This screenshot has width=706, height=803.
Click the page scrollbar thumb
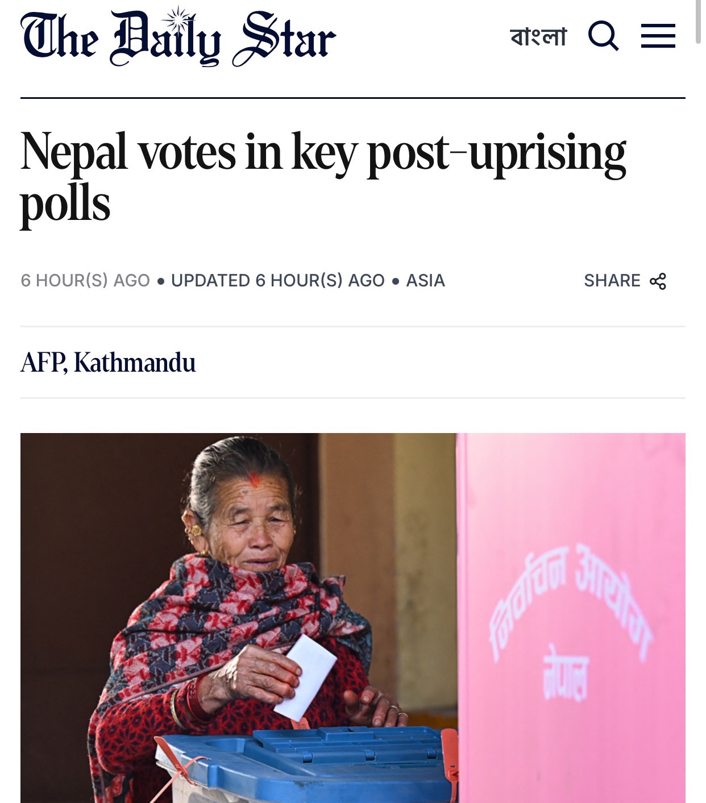pyautogui.click(x=699, y=22)
